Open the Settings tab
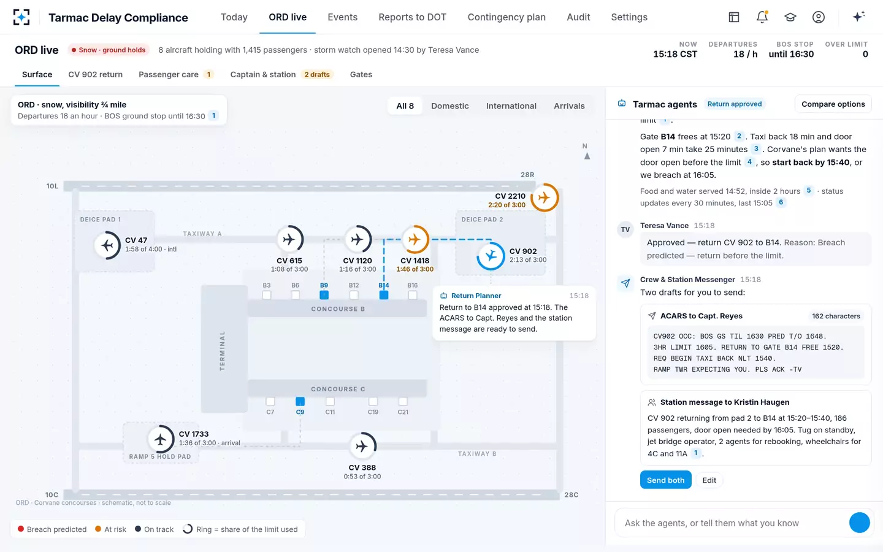Image resolution: width=883 pixels, height=552 pixels. [x=629, y=17]
